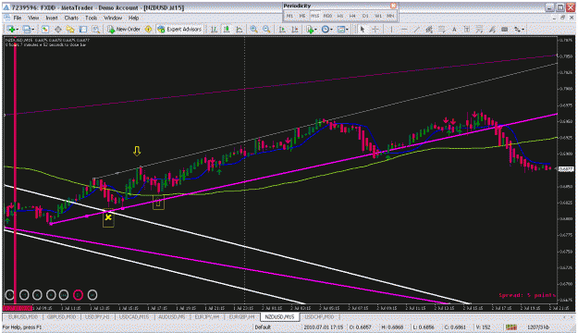Switch to the EURUSD,M30 chart tab
578x333 pixels.
click(x=23, y=316)
